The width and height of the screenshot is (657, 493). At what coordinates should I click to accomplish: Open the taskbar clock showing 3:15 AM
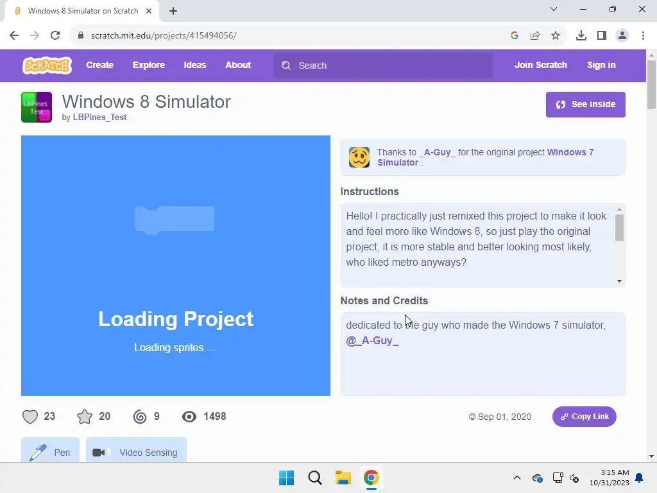[610, 478]
